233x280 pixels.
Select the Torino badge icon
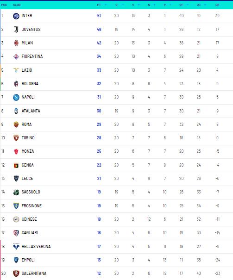(x=16, y=138)
